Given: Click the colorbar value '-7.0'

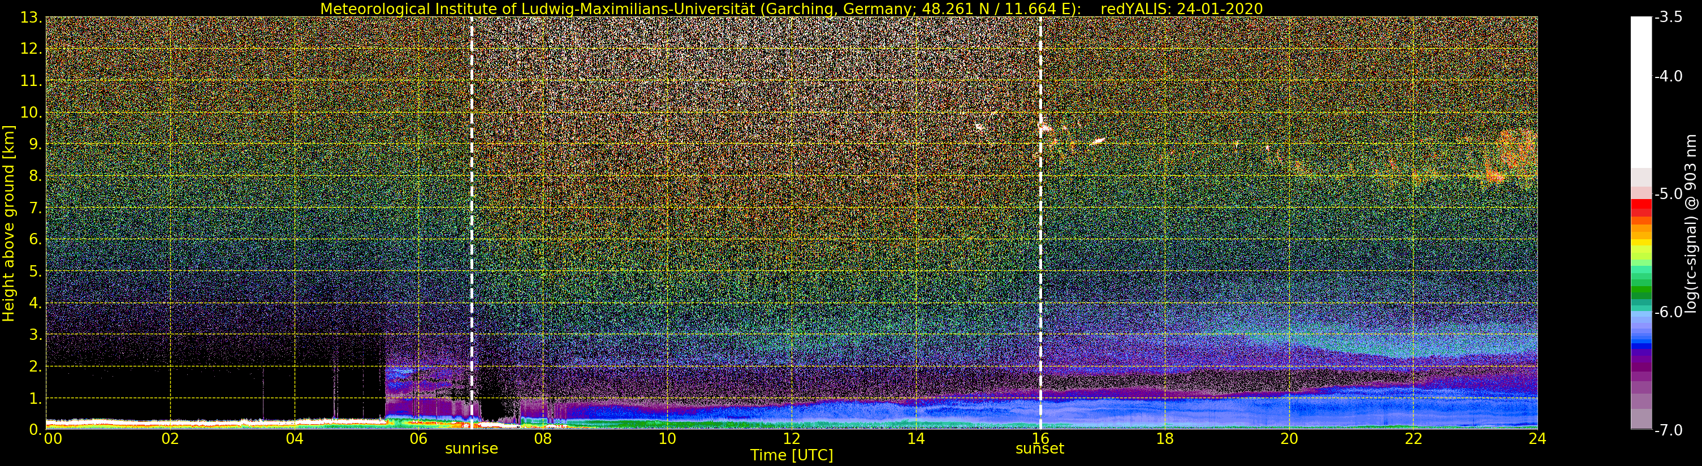Looking at the screenshot, I should [1668, 430].
